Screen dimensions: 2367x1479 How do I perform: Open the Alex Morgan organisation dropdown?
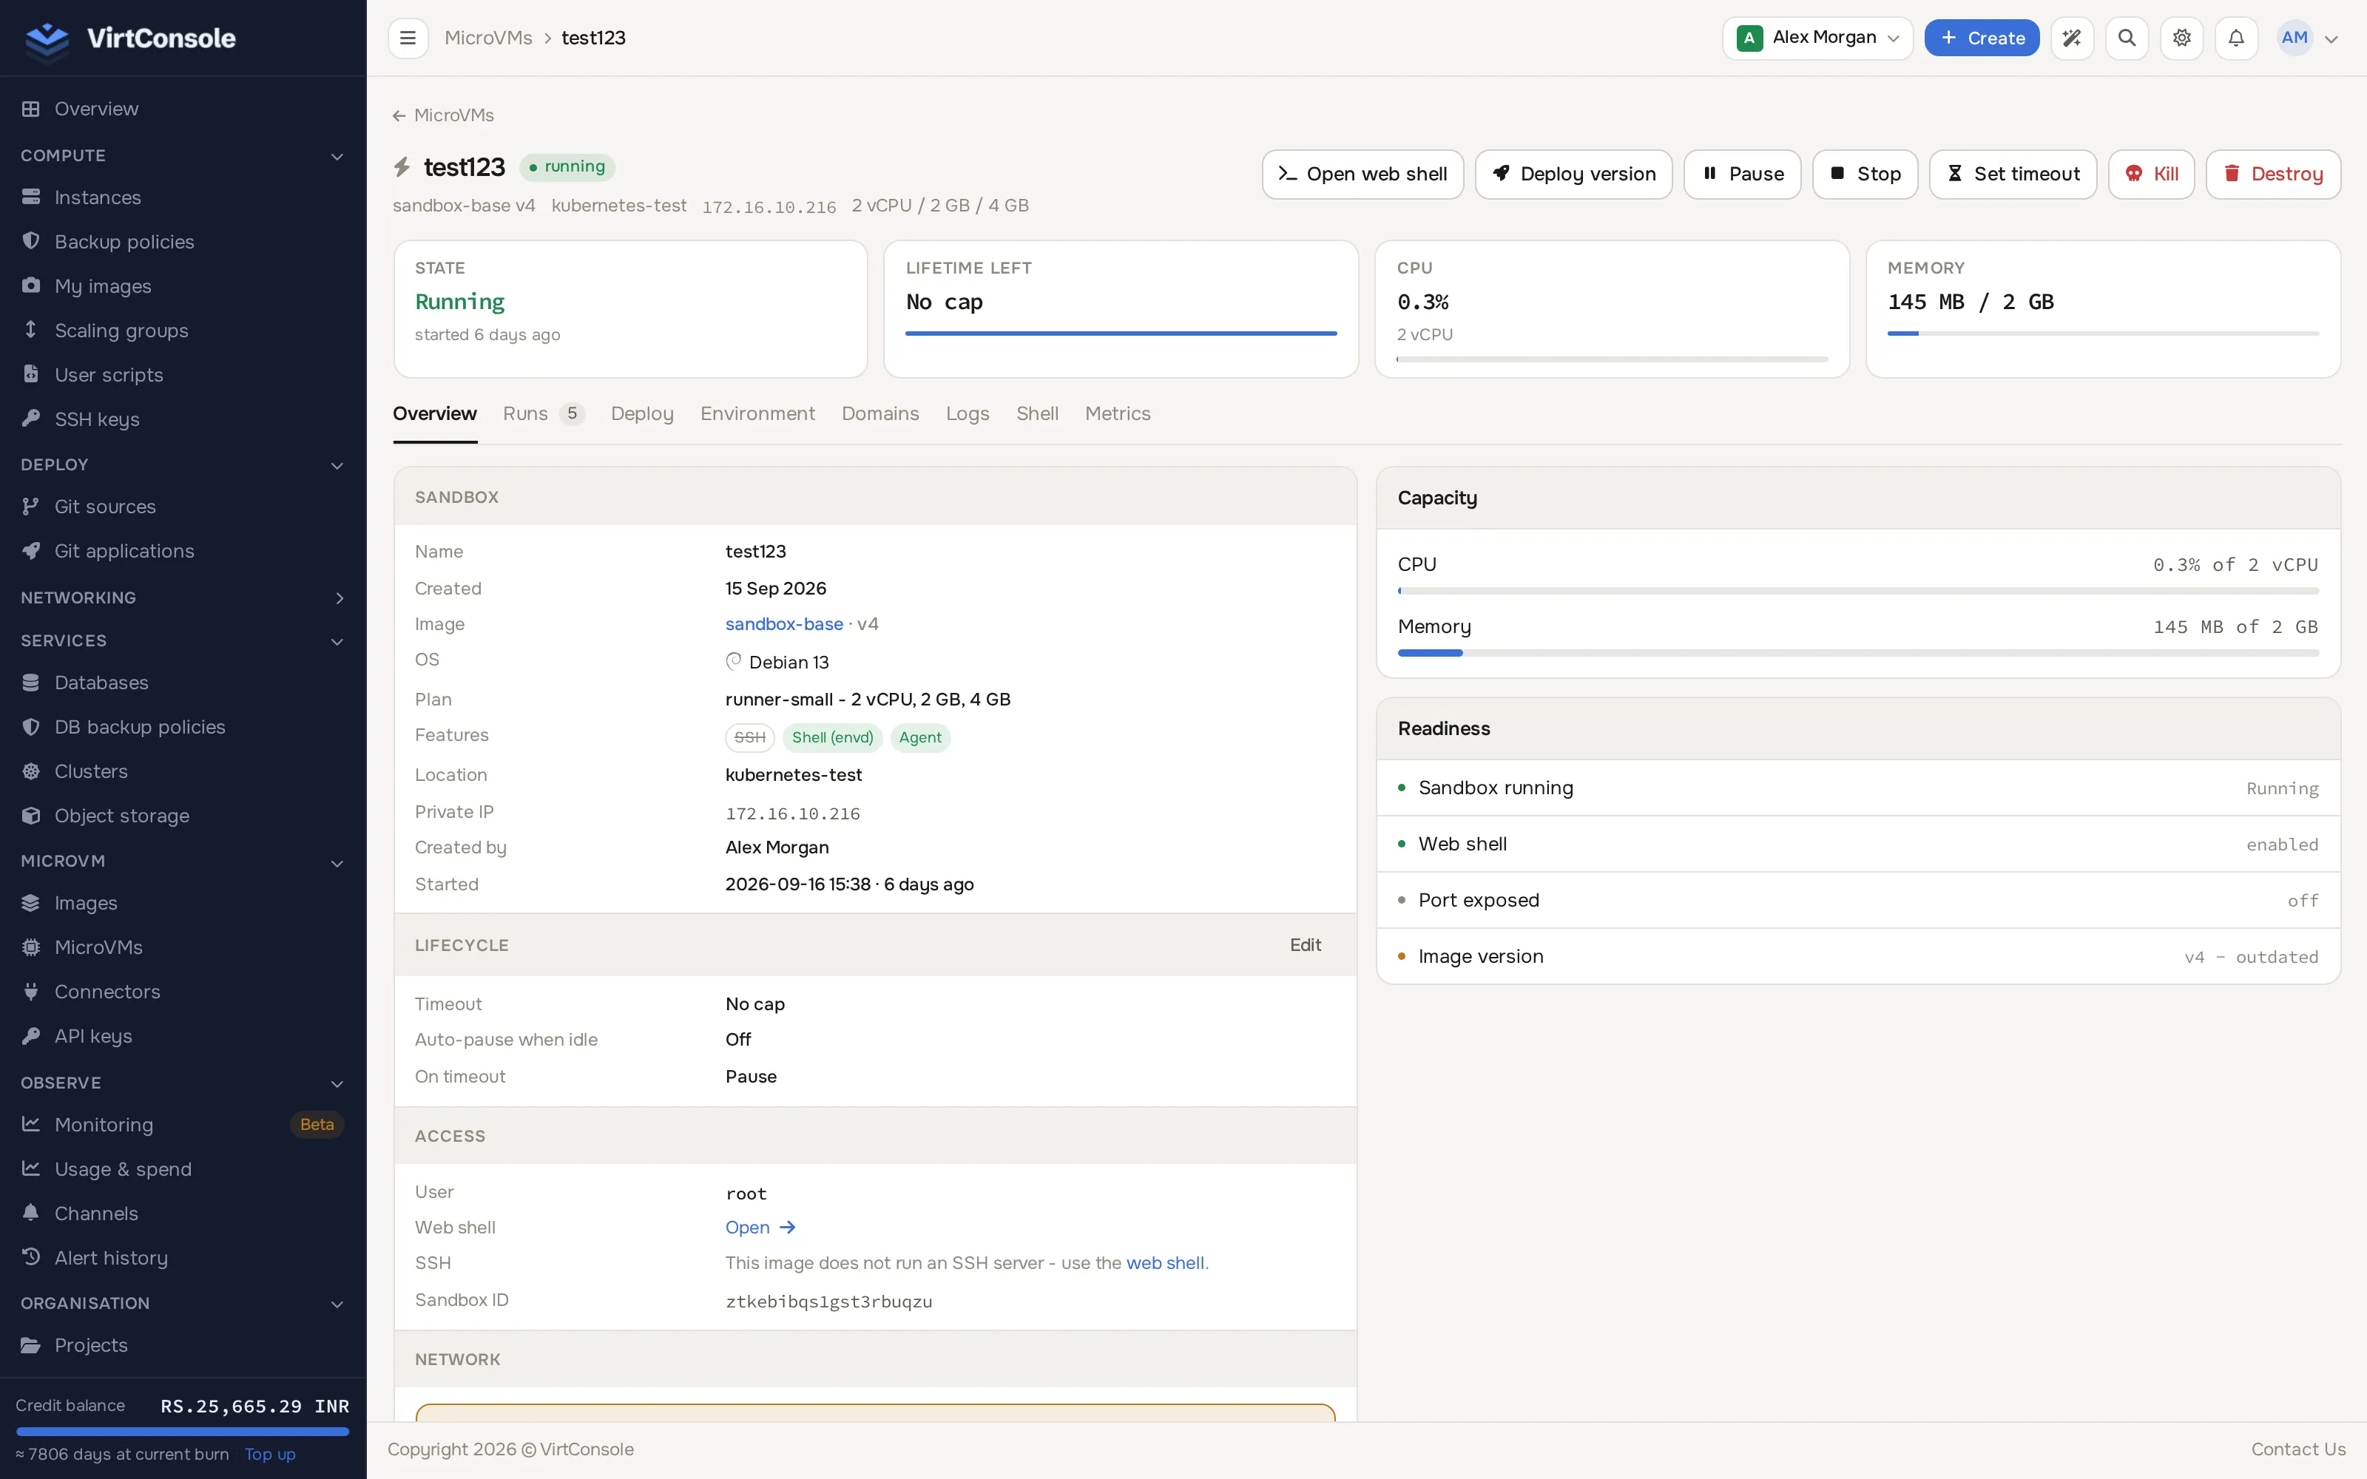point(1817,38)
